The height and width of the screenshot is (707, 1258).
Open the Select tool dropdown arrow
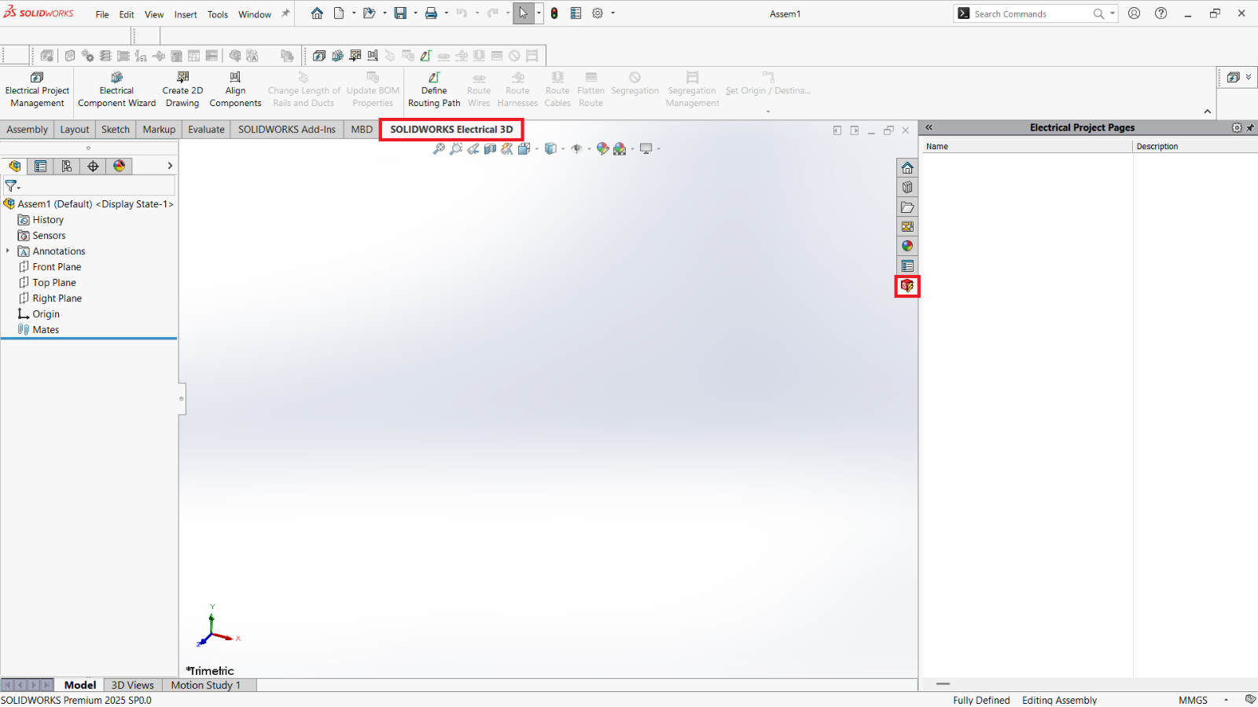click(x=539, y=13)
